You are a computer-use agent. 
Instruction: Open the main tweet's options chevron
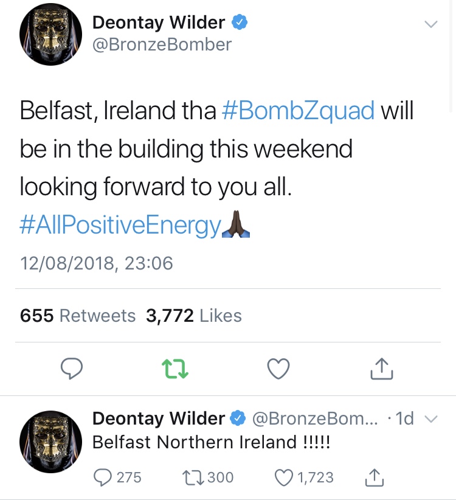pos(430,25)
